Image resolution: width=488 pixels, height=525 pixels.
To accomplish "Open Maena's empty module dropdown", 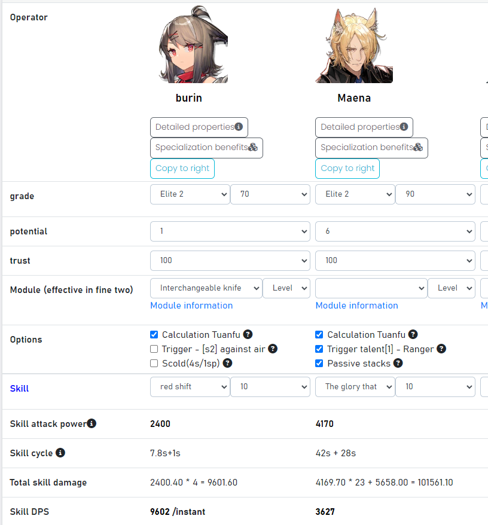I will coord(371,288).
